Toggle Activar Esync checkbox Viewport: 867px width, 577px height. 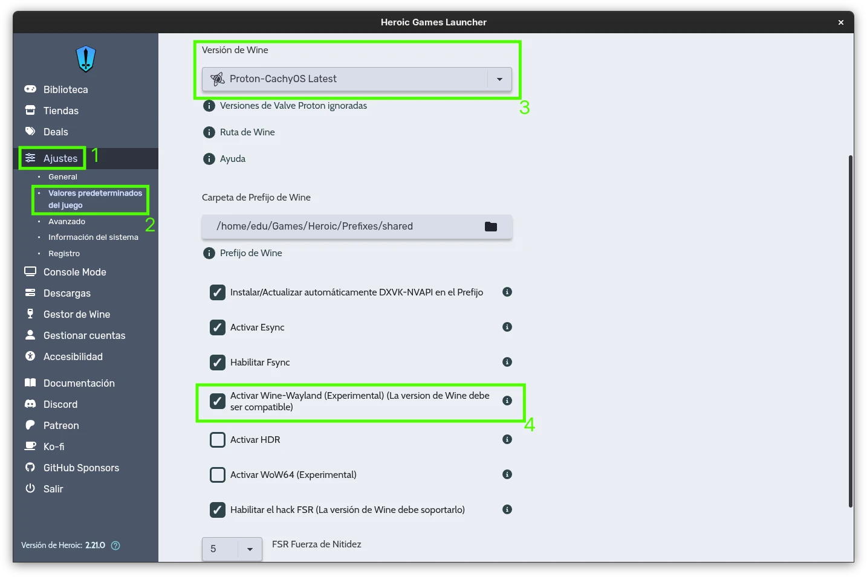218,327
